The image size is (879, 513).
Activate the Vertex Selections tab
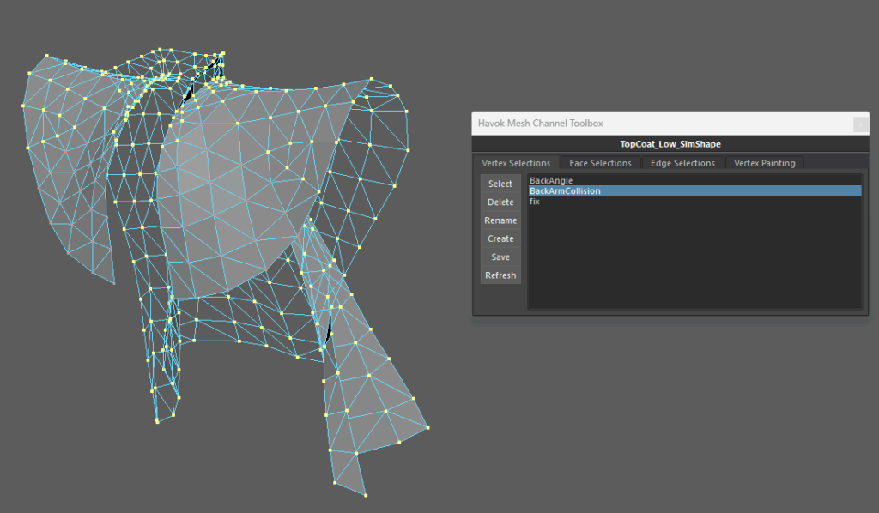pos(516,163)
